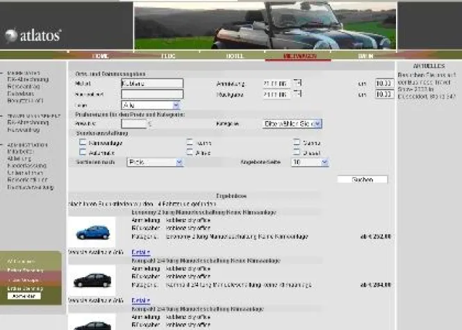
Task: Click the blue Economy car image
Action: 92,232
